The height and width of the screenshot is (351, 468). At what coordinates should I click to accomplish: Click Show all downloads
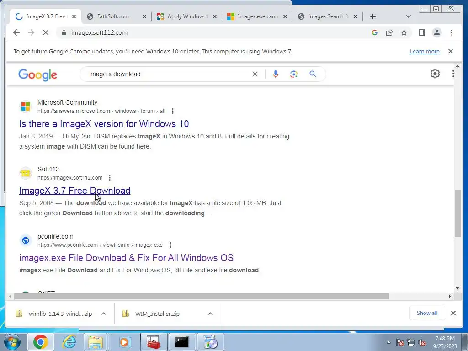pyautogui.click(x=427, y=313)
